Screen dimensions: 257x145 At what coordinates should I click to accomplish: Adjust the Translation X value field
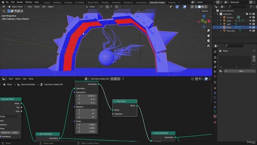(86, 96)
